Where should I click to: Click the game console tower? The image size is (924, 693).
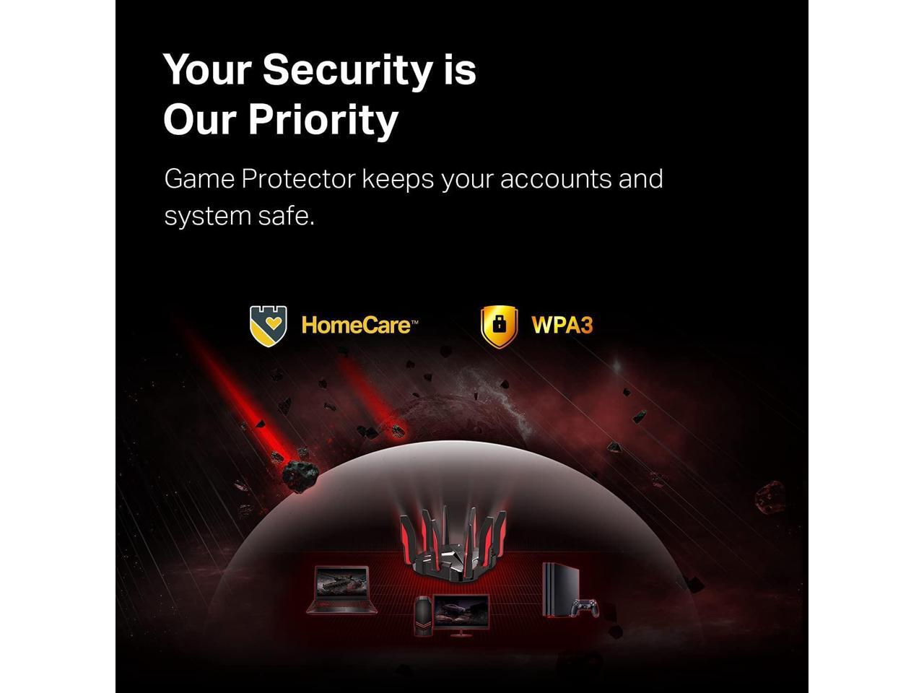pyautogui.click(x=556, y=590)
